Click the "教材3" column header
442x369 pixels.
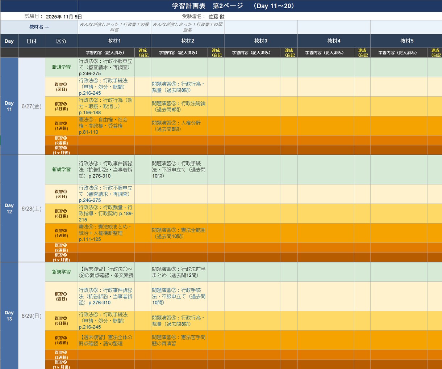(261, 41)
